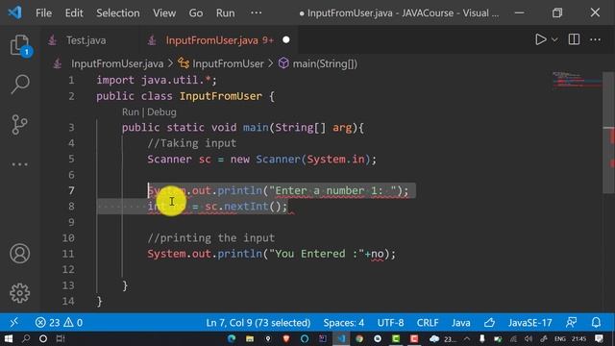This screenshot has height=346, width=615.
Task: Click the text "//printing the input"
Action: click(x=211, y=237)
